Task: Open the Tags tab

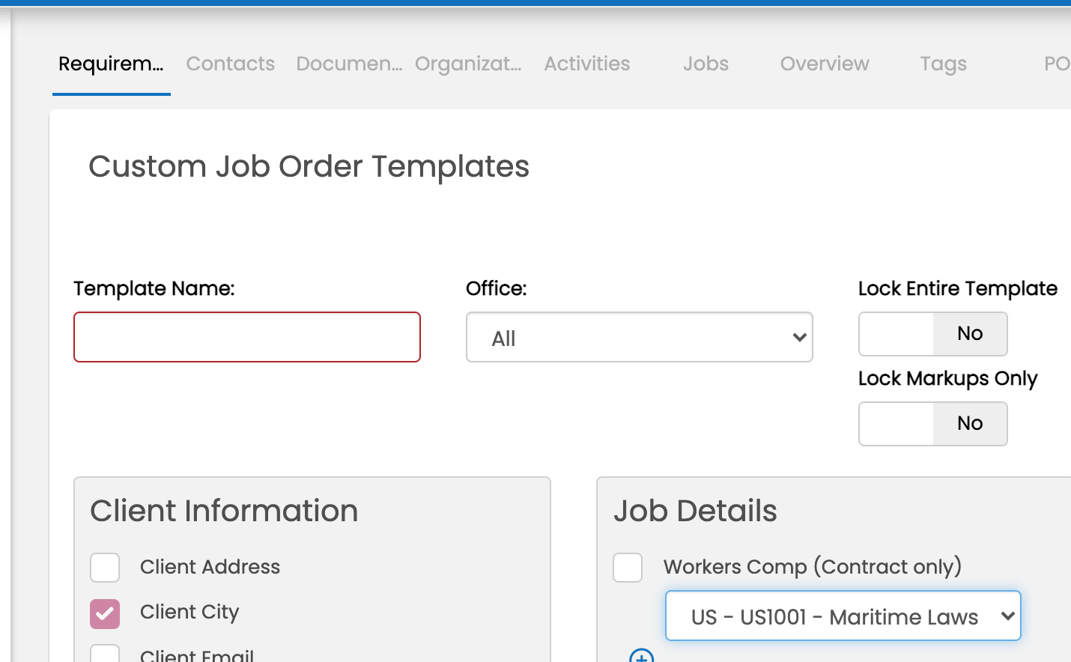Action: pos(944,64)
